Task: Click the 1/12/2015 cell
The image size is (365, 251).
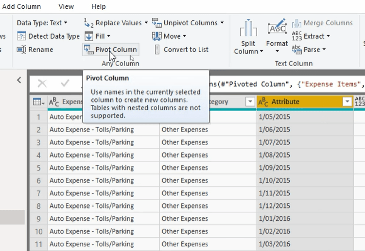Action: [305, 206]
